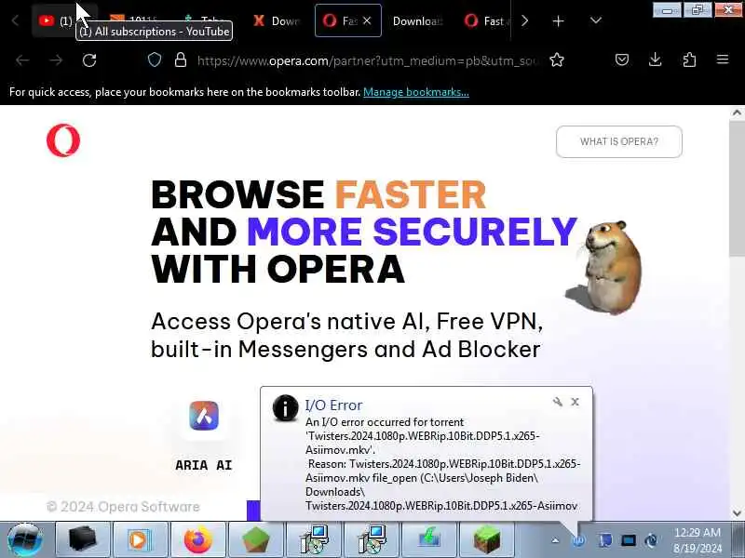
Task: Open the taskbar clock and date
Action: click(697, 540)
